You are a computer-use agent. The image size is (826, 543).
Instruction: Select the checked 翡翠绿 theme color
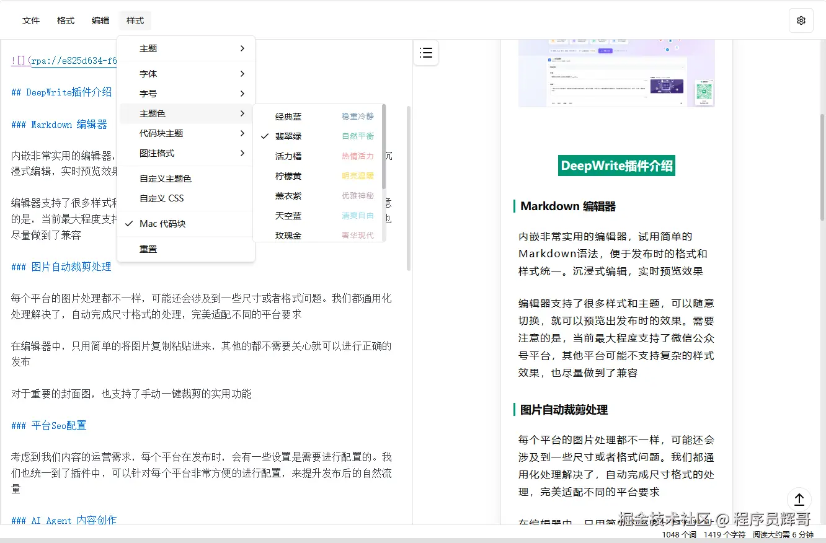(x=318, y=136)
